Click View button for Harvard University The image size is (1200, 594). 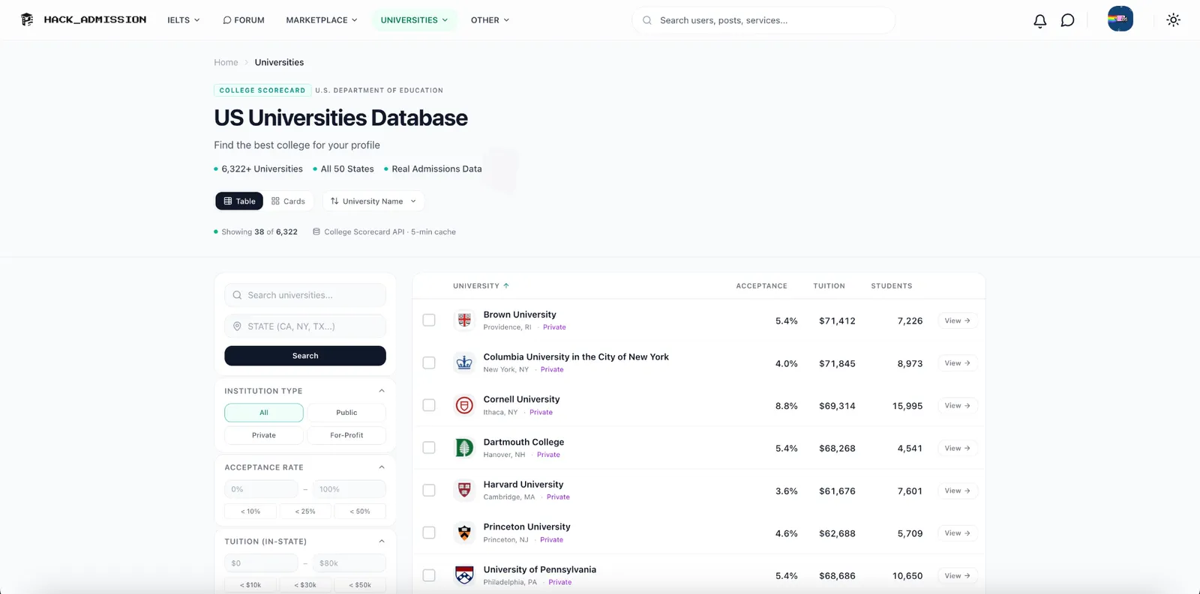coord(958,491)
